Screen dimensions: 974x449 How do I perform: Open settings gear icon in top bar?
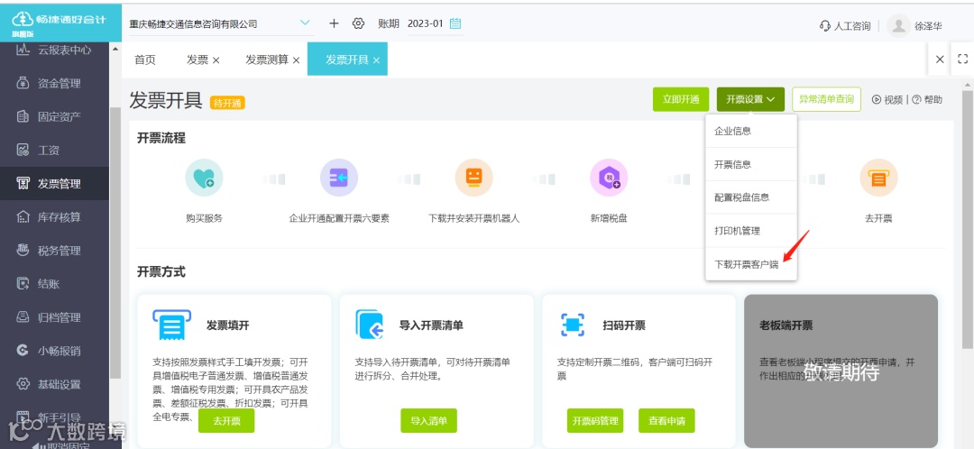click(x=358, y=23)
